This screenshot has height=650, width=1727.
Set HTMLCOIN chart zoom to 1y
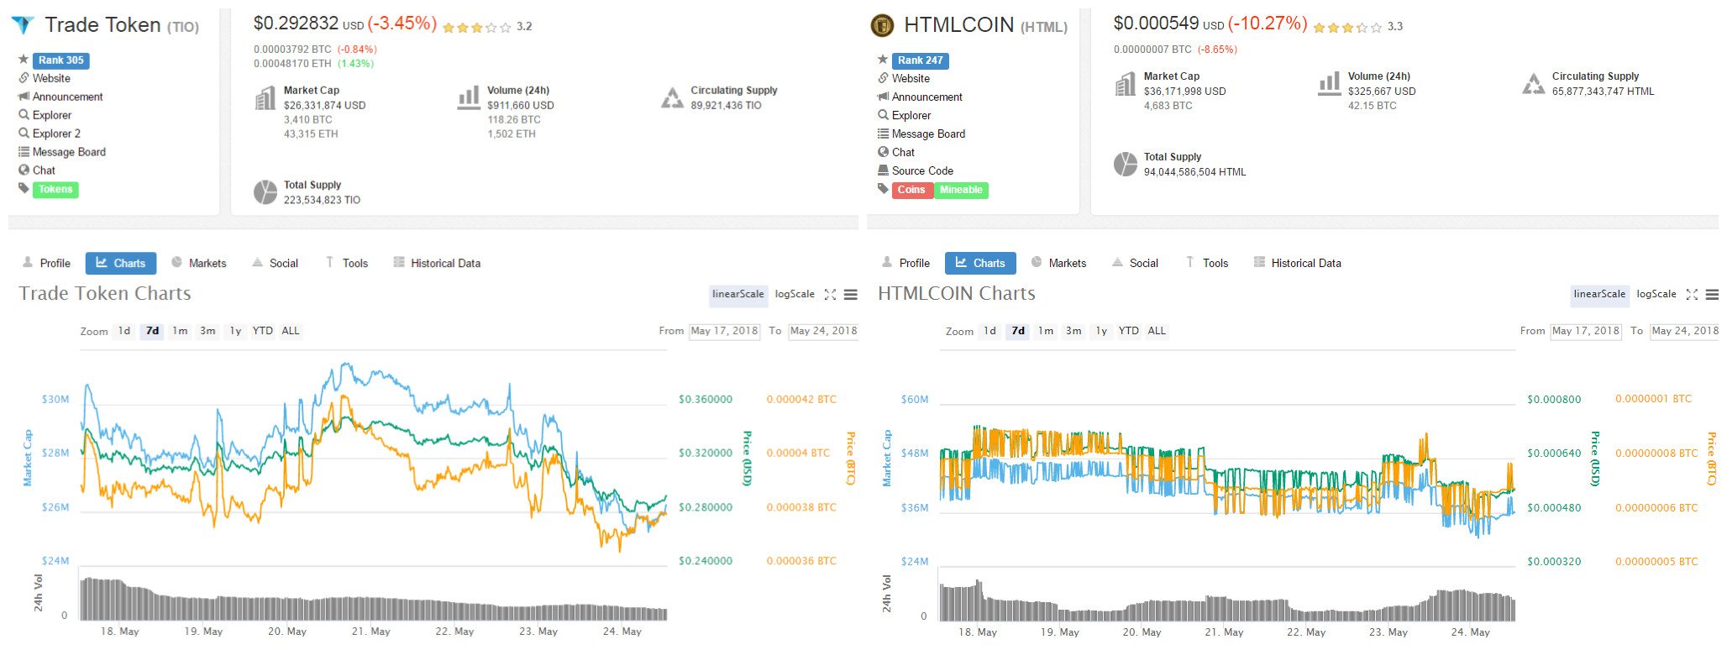click(x=1101, y=331)
